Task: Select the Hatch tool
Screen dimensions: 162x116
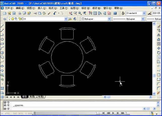Action: 2,88
